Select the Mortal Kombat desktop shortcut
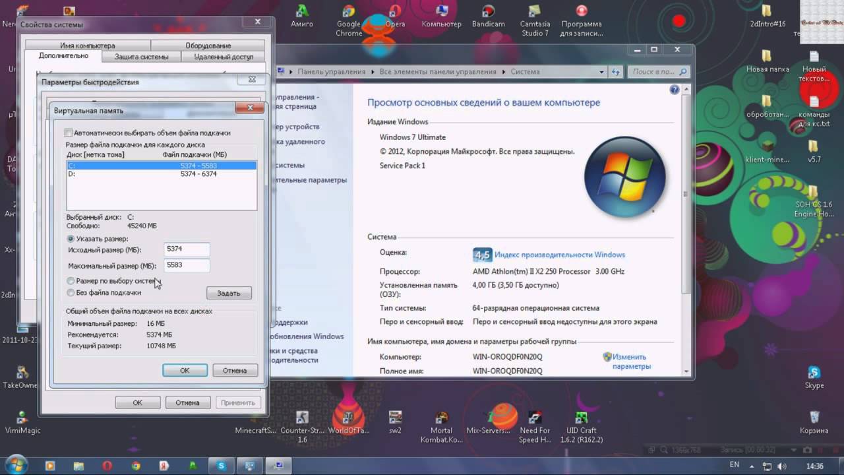The image size is (844, 475). pyautogui.click(x=442, y=427)
